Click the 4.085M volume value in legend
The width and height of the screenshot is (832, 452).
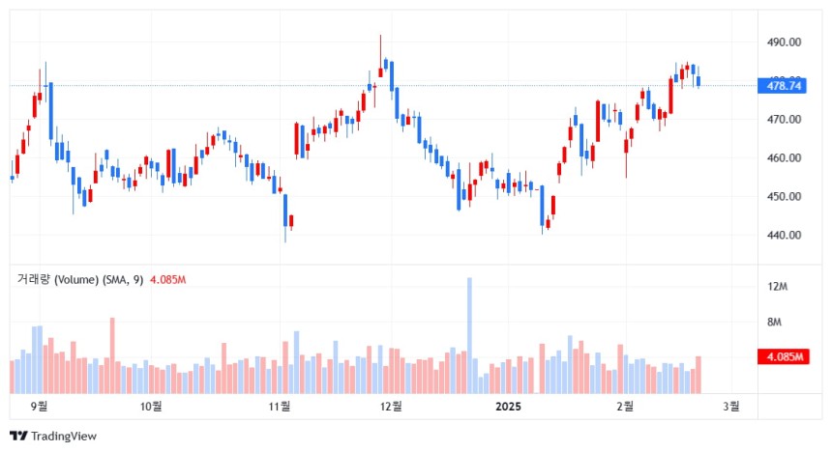point(167,280)
